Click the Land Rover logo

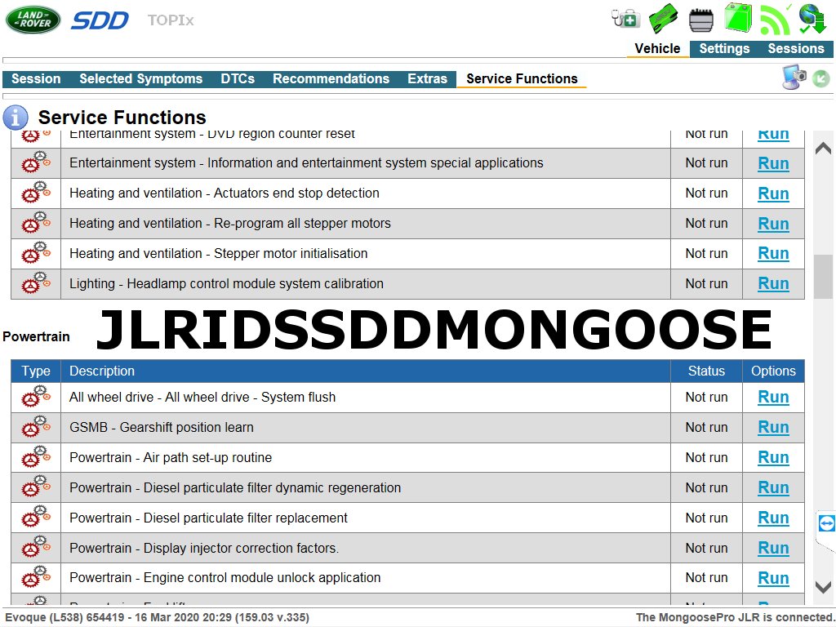[33, 20]
